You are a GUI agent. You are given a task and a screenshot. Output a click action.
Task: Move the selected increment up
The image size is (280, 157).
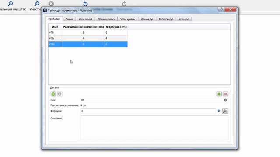[53, 94]
